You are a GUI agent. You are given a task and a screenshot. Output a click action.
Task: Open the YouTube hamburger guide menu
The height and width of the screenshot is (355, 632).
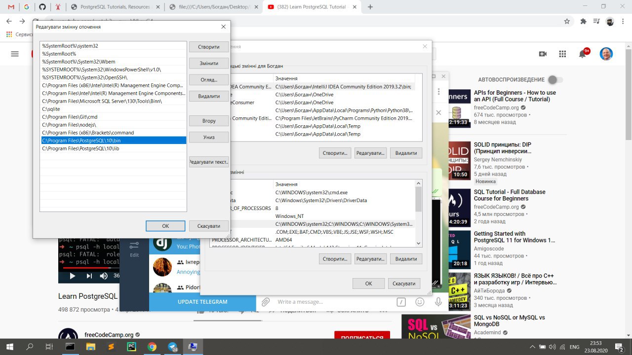(15, 54)
